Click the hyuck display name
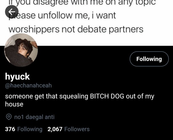 click(17, 77)
